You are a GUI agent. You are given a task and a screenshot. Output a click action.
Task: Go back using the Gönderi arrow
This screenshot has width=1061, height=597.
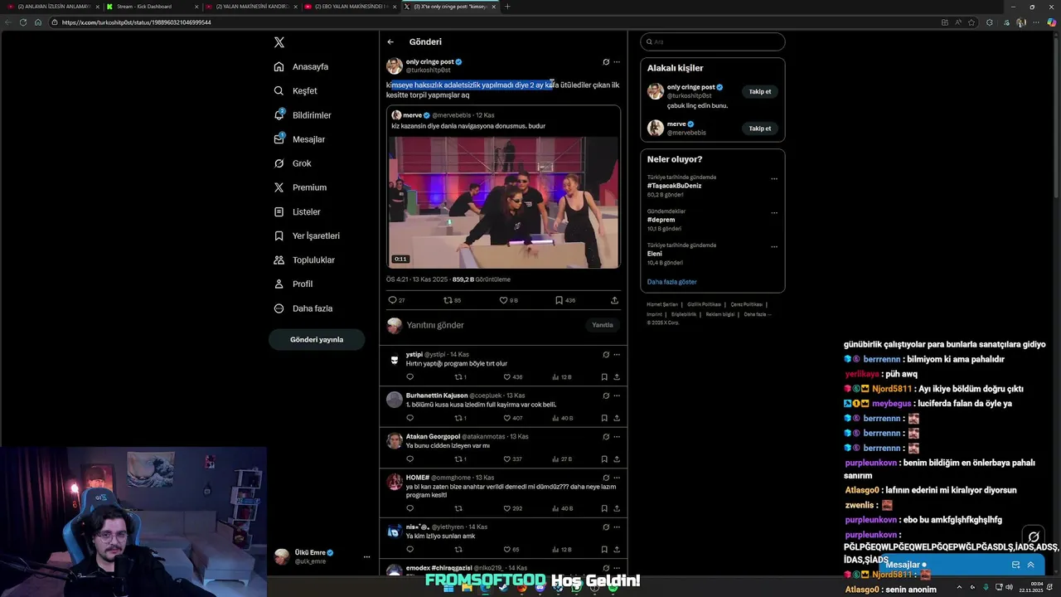click(390, 41)
